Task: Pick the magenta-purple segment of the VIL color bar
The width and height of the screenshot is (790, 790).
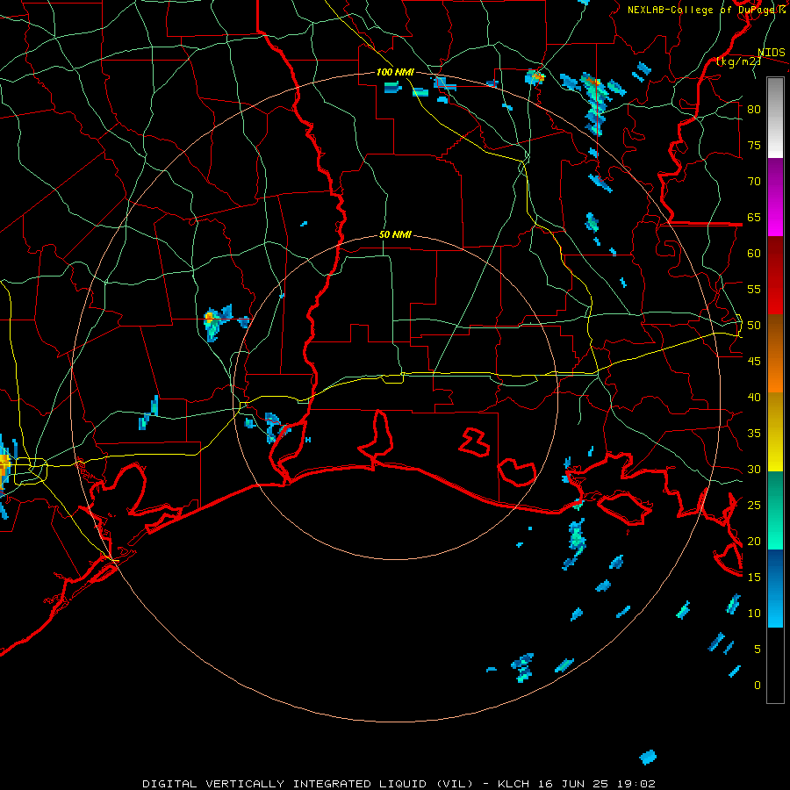Action: (775, 197)
